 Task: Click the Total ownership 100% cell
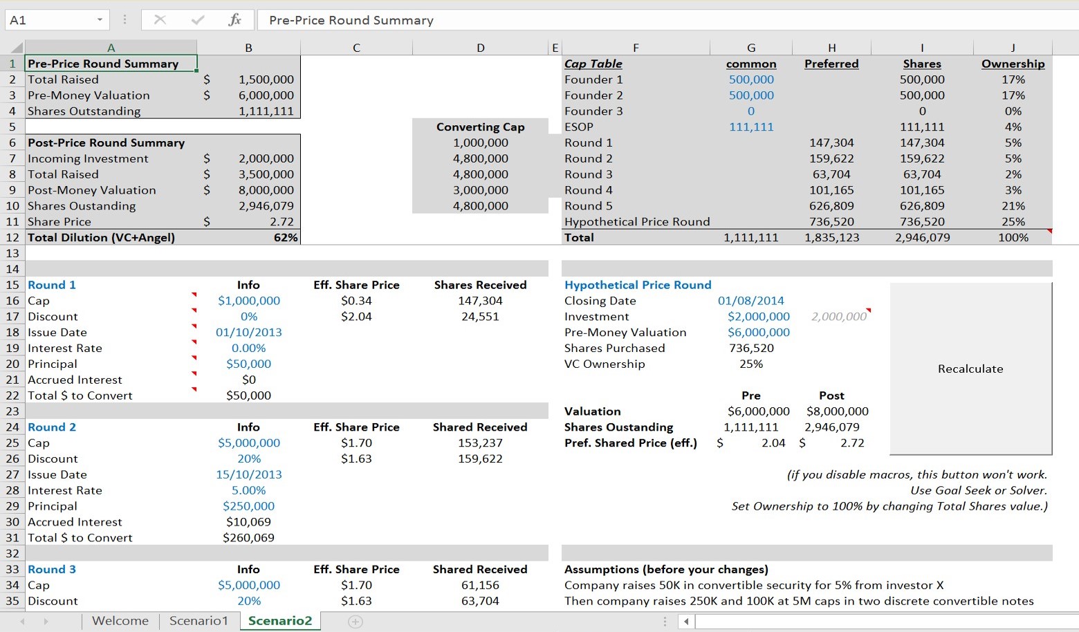point(1013,237)
